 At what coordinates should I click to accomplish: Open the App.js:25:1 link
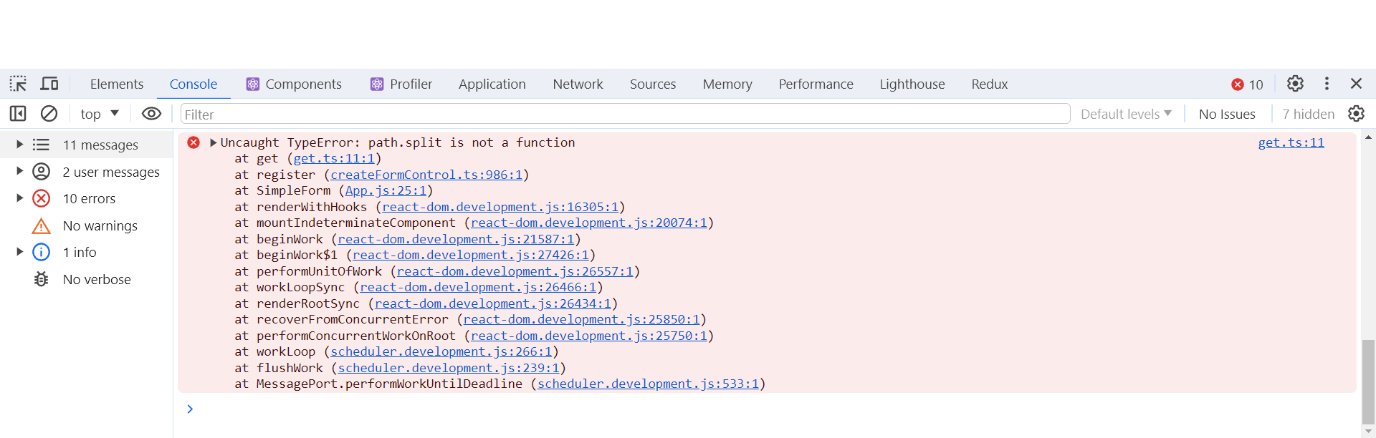386,190
